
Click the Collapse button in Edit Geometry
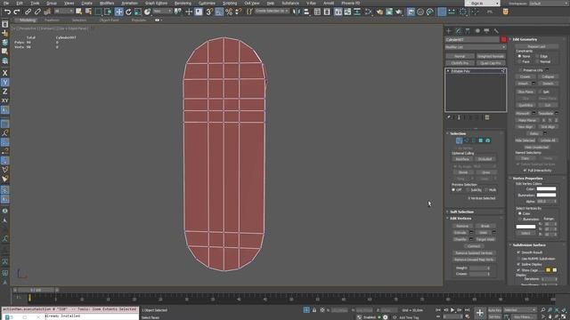point(548,77)
